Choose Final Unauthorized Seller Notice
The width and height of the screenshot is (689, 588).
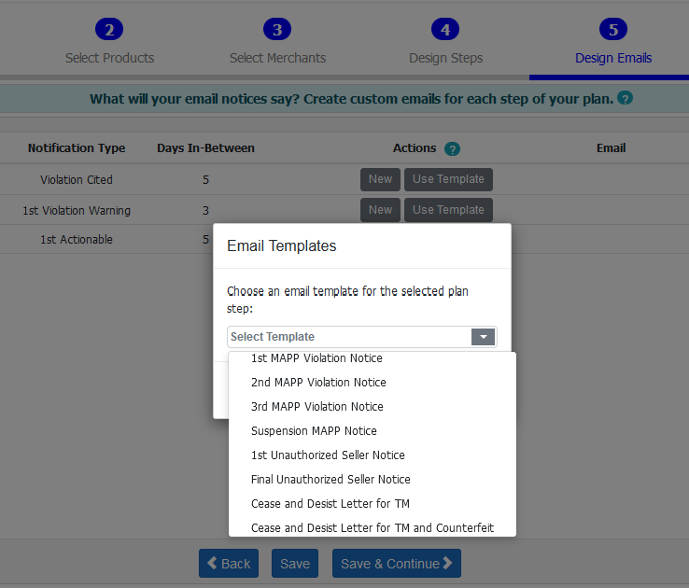click(330, 479)
